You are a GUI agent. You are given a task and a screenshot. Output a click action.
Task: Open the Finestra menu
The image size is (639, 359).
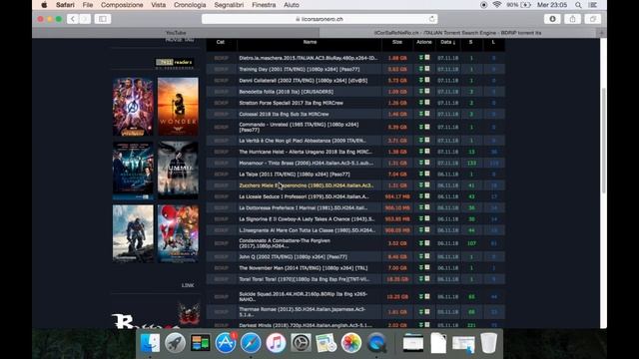264,5
